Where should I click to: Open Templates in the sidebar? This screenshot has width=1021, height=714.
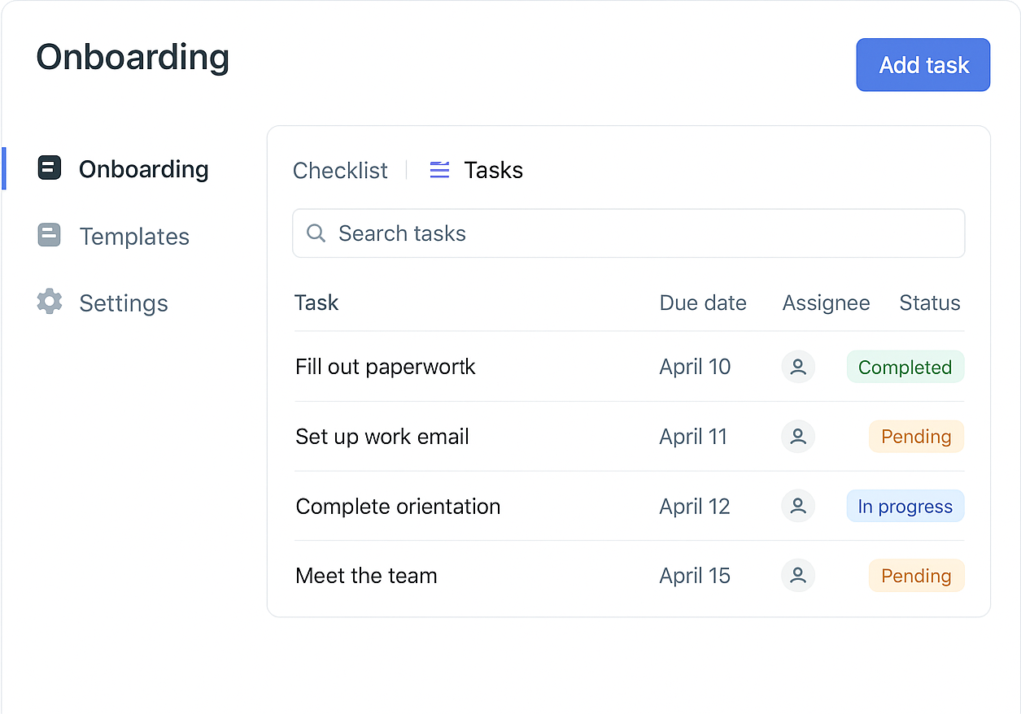pos(114,236)
